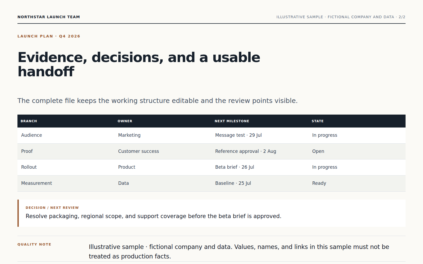
Task: Click the title 'Evidence, decisions, and a usable handoff'
Action: [x=139, y=64]
